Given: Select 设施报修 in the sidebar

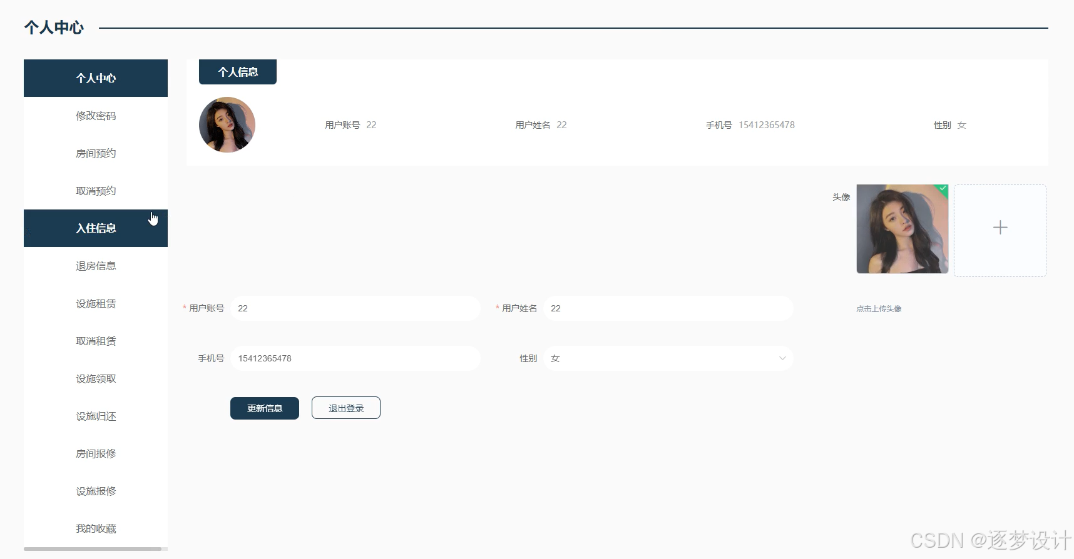Looking at the screenshot, I should [96, 491].
